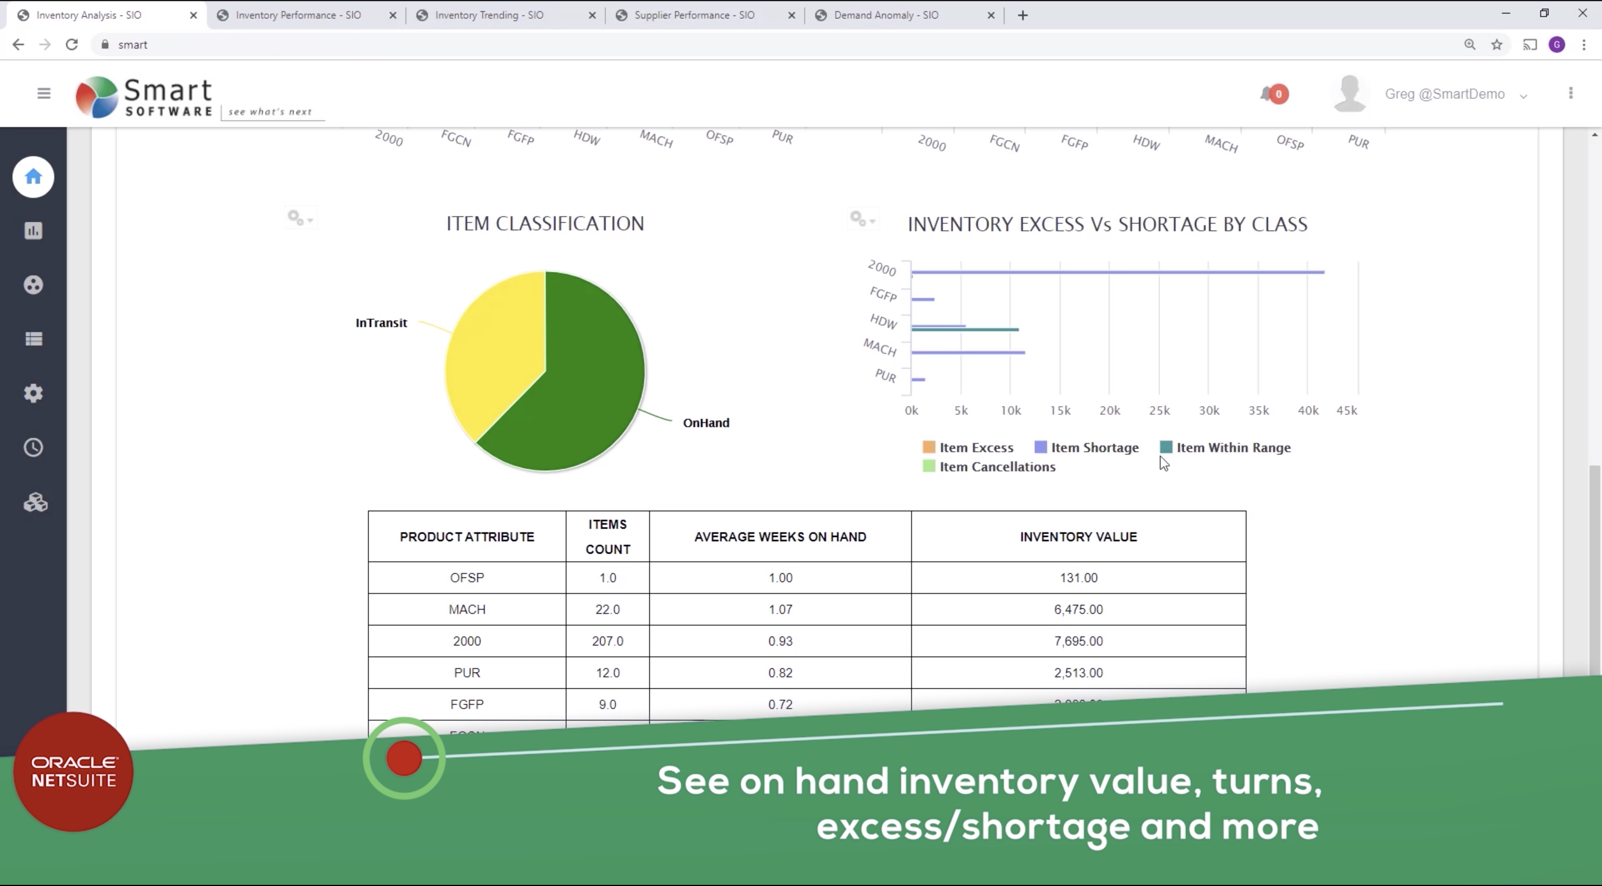
Task: Click the hamburger menu beside the Smart logo
Action: coord(43,93)
